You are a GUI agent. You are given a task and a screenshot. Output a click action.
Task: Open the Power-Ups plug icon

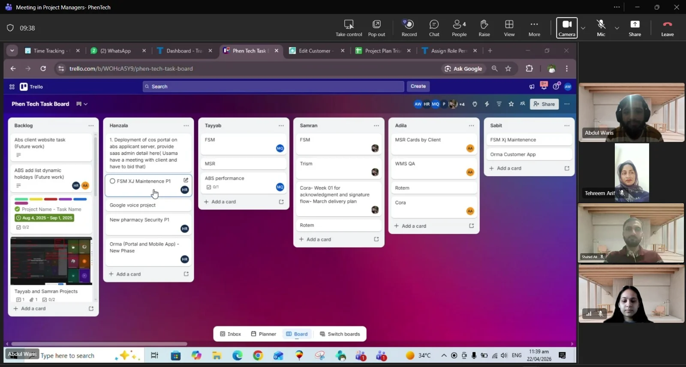coord(475,104)
